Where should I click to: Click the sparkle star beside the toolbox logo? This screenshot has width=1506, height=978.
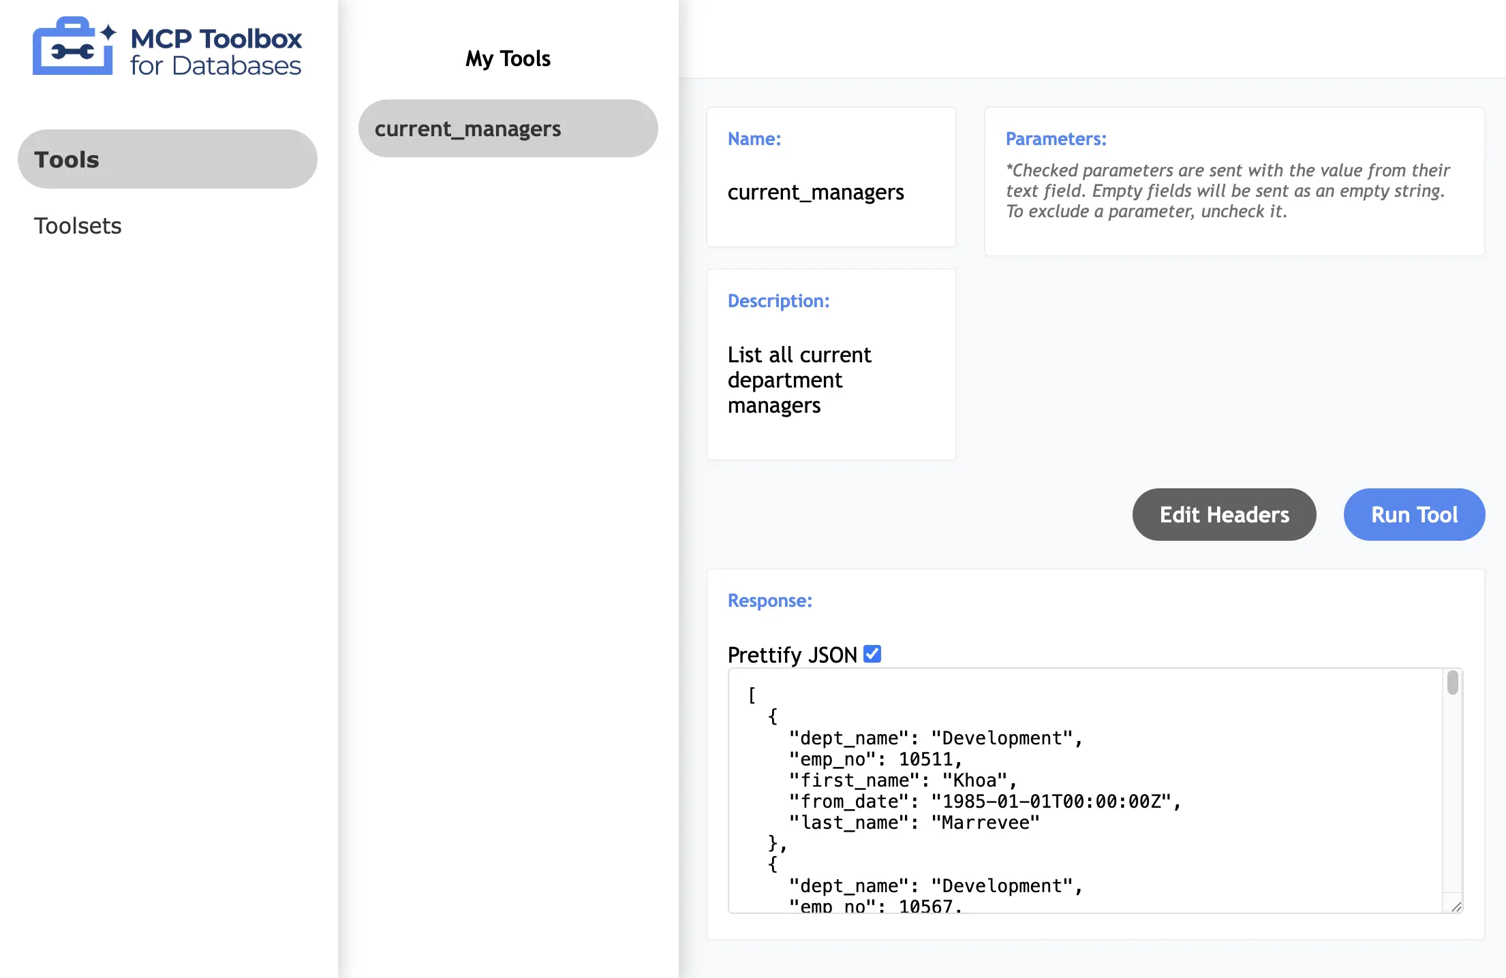click(108, 31)
